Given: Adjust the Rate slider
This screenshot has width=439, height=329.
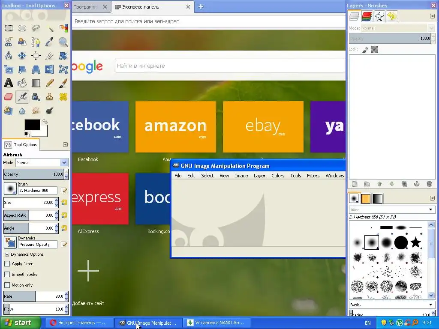Looking at the screenshot, I should tap(33, 296).
